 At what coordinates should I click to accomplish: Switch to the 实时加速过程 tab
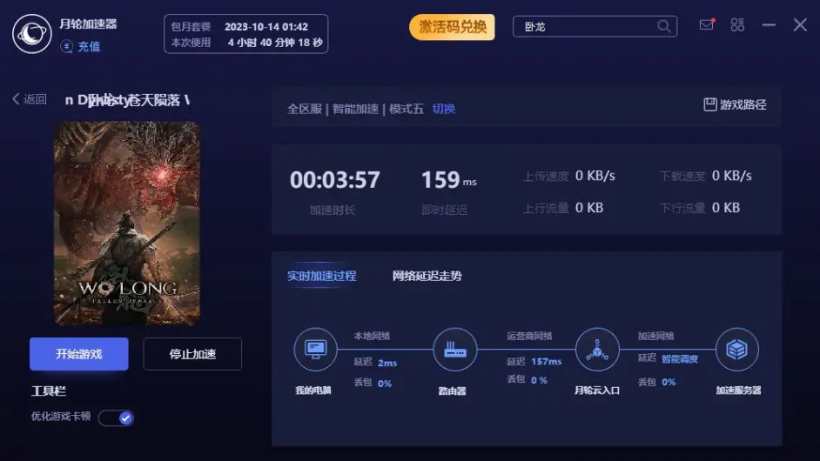point(322,276)
